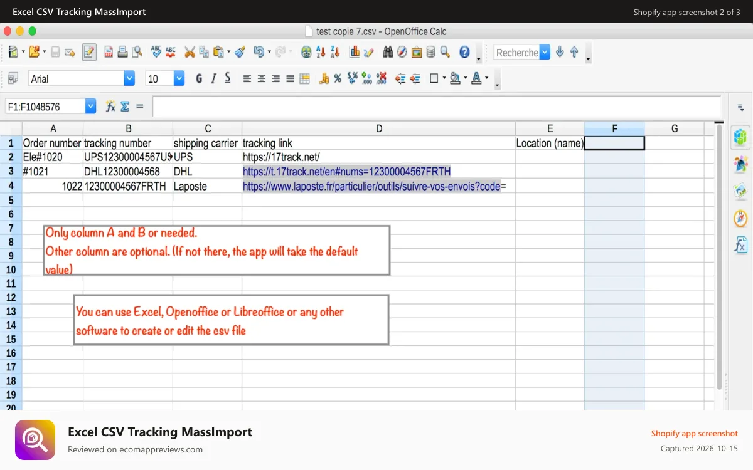Apply Currency number format coins icon
The image size is (753, 470).
tap(324, 78)
